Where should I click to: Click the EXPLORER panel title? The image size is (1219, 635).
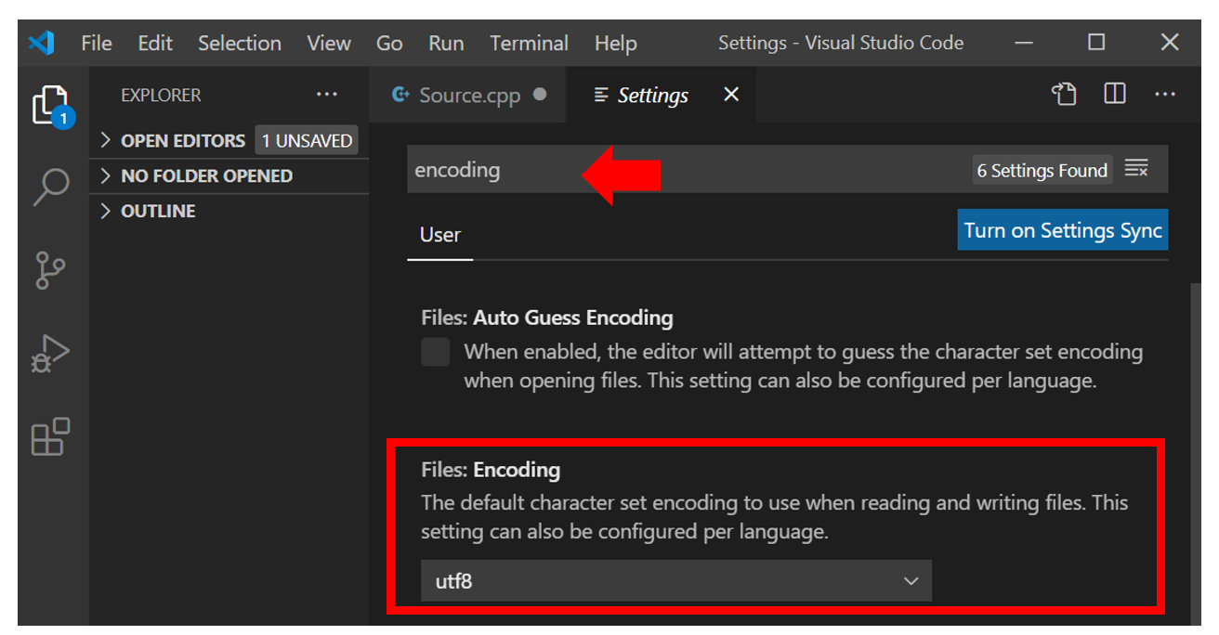161,95
